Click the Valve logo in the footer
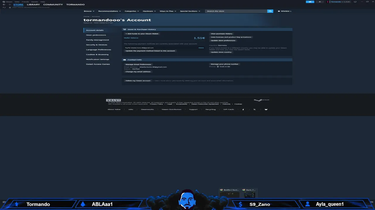This screenshot has height=210, width=375. (x=113, y=100)
